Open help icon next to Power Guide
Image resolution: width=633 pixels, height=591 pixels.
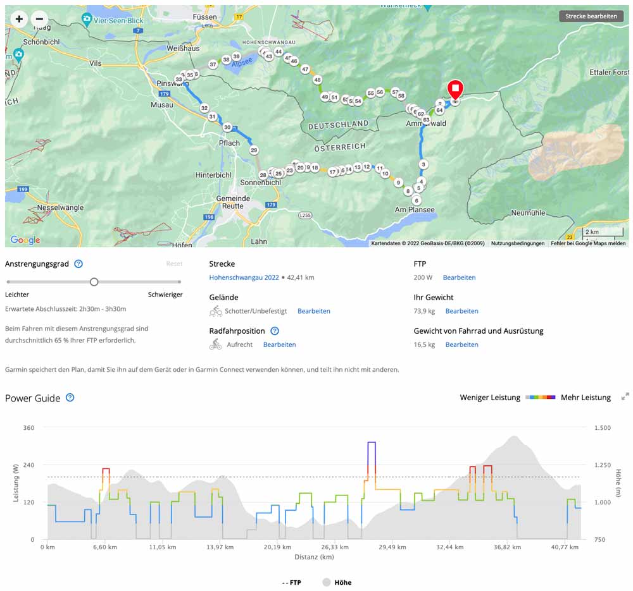[70, 398]
